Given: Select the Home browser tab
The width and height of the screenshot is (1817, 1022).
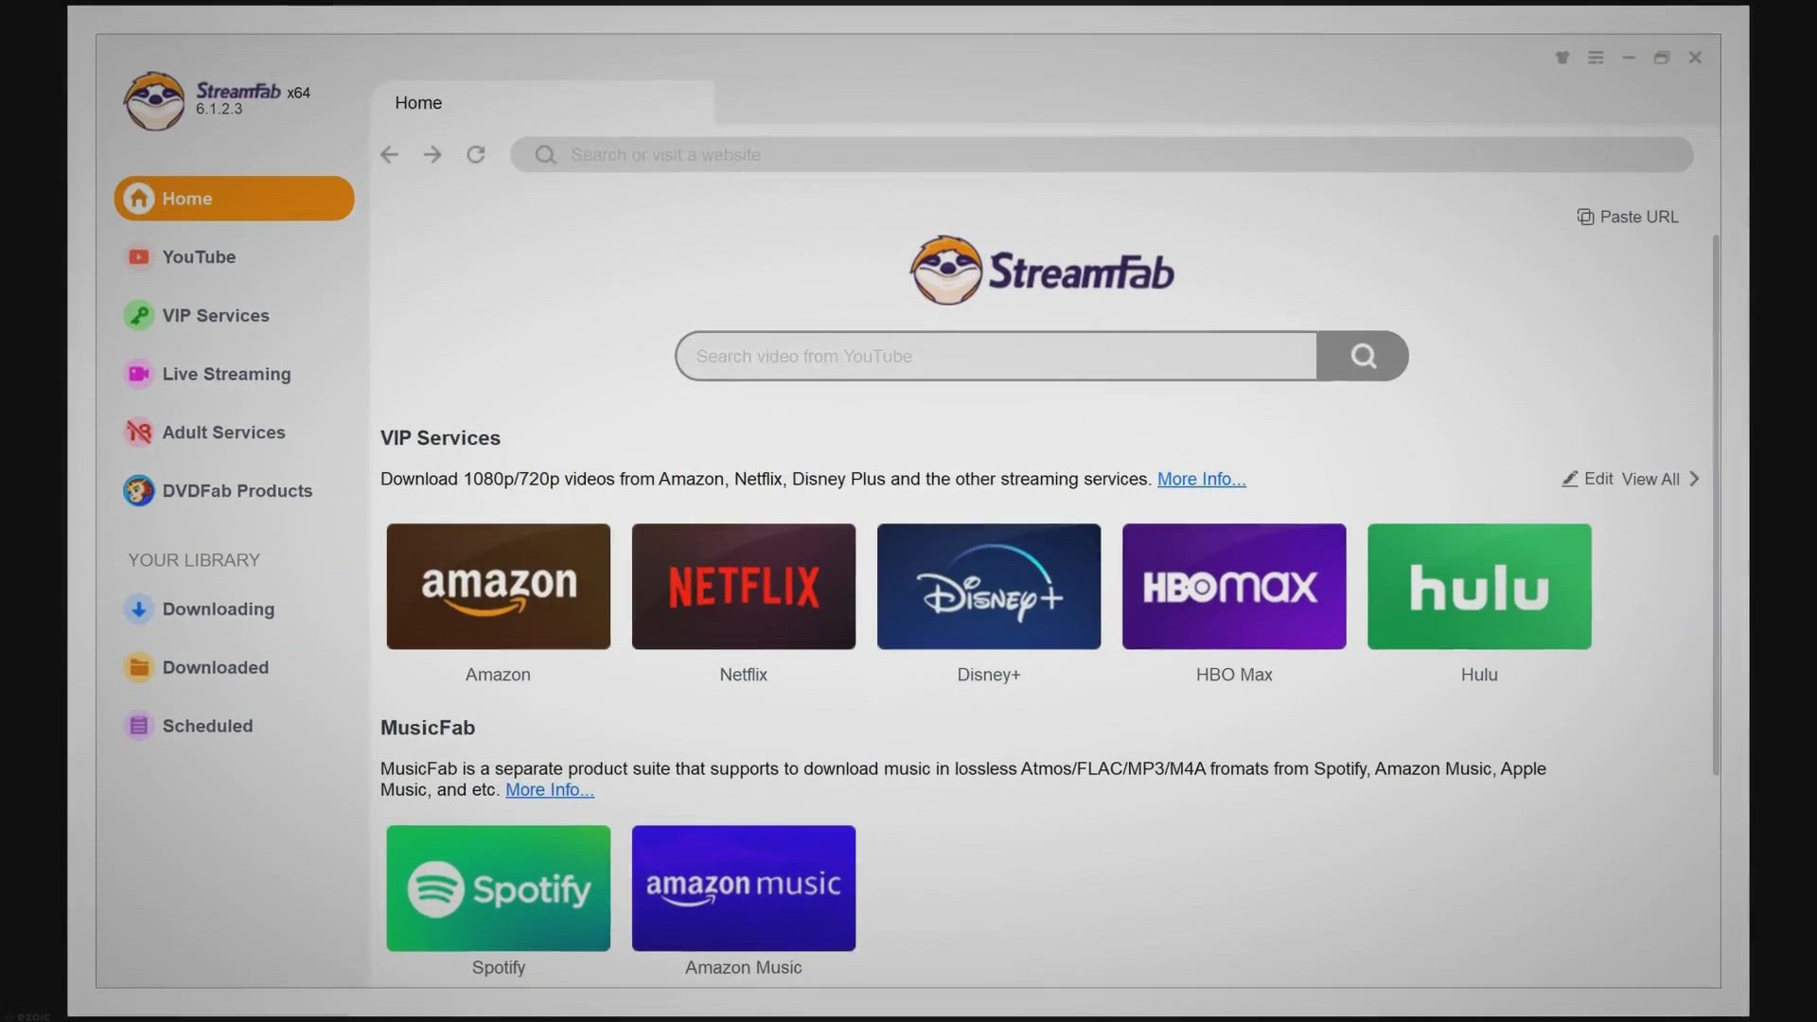Looking at the screenshot, I should pos(542,102).
